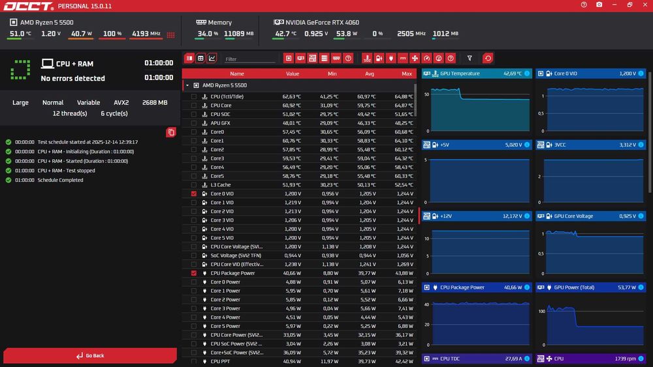Toggle CPU hardware filter icon
Screen dimensions: 653x367
click(x=288, y=58)
